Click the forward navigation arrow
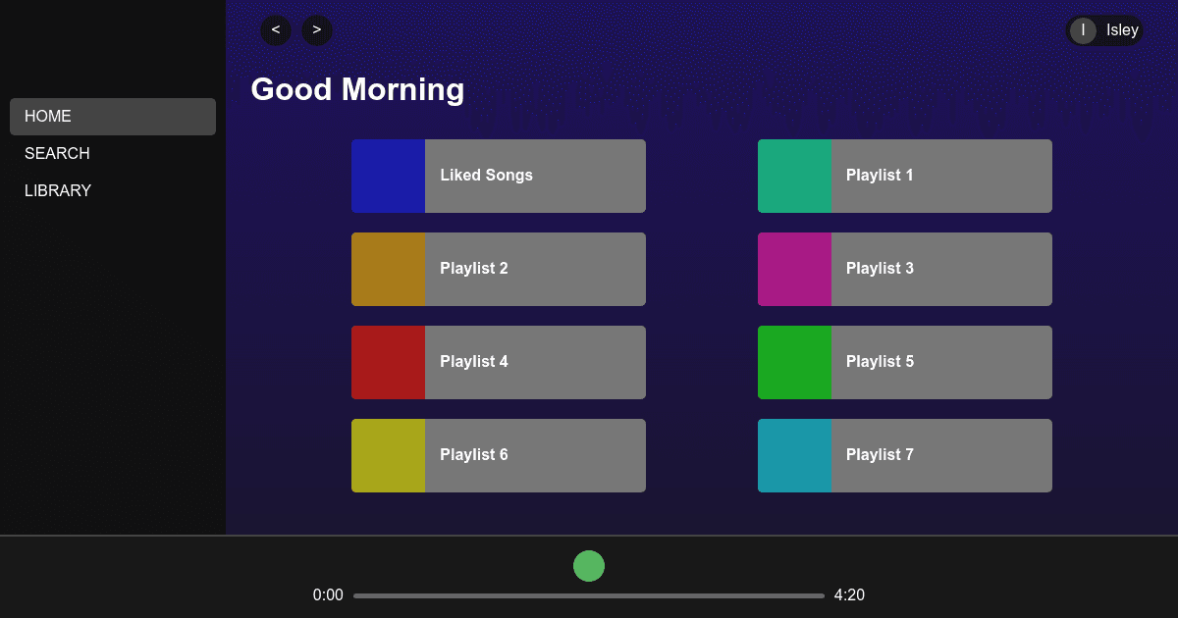Image resolution: width=1178 pixels, height=618 pixels. pos(317,30)
